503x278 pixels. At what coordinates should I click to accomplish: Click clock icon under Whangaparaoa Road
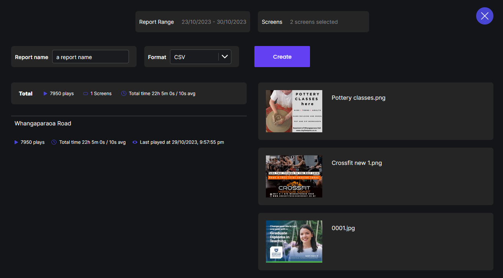[x=54, y=142]
